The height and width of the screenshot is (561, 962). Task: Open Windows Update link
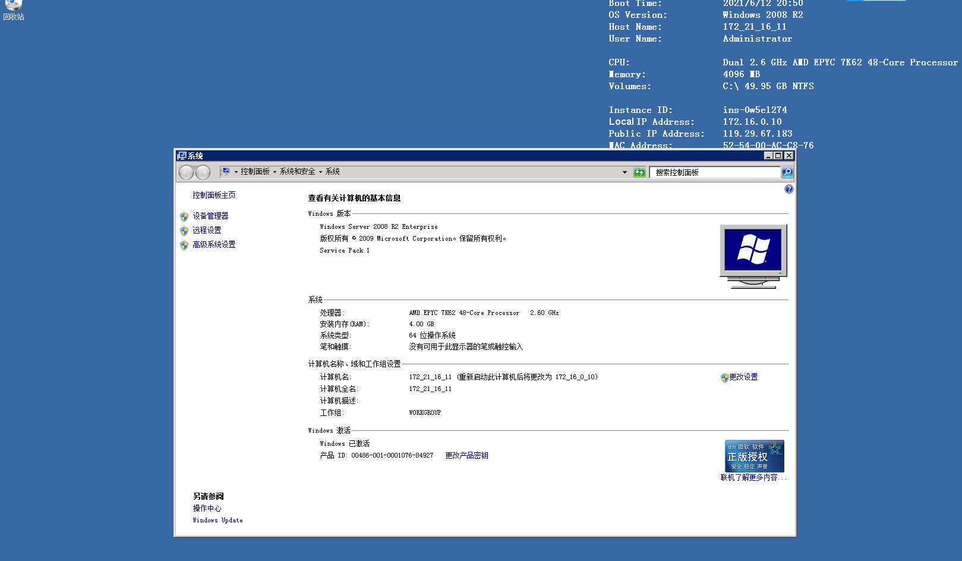click(x=217, y=520)
